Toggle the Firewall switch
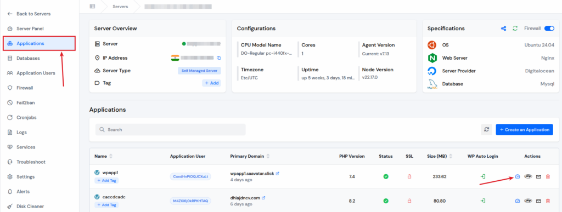Image resolution: width=562 pixels, height=212 pixels. tap(549, 28)
